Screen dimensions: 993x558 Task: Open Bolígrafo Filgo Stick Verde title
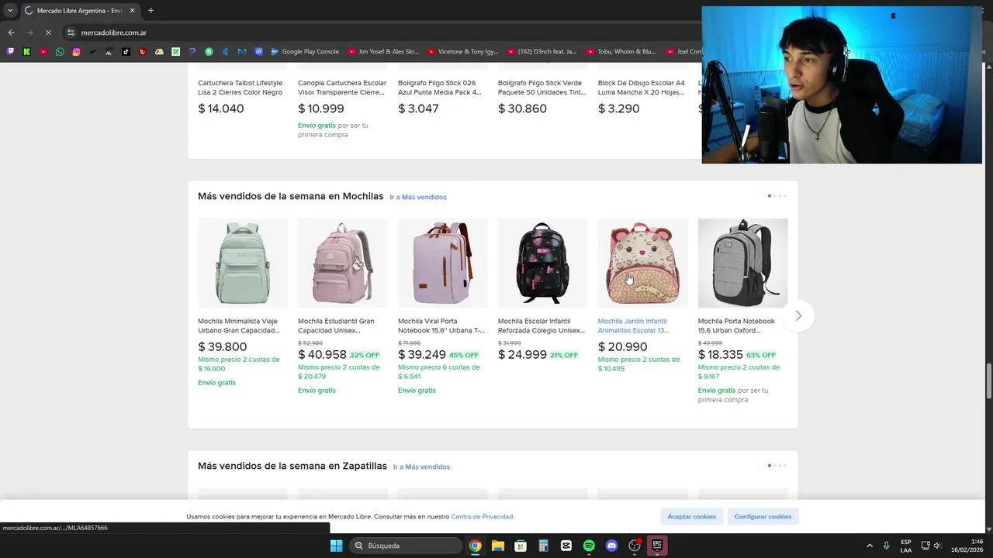pos(542,88)
